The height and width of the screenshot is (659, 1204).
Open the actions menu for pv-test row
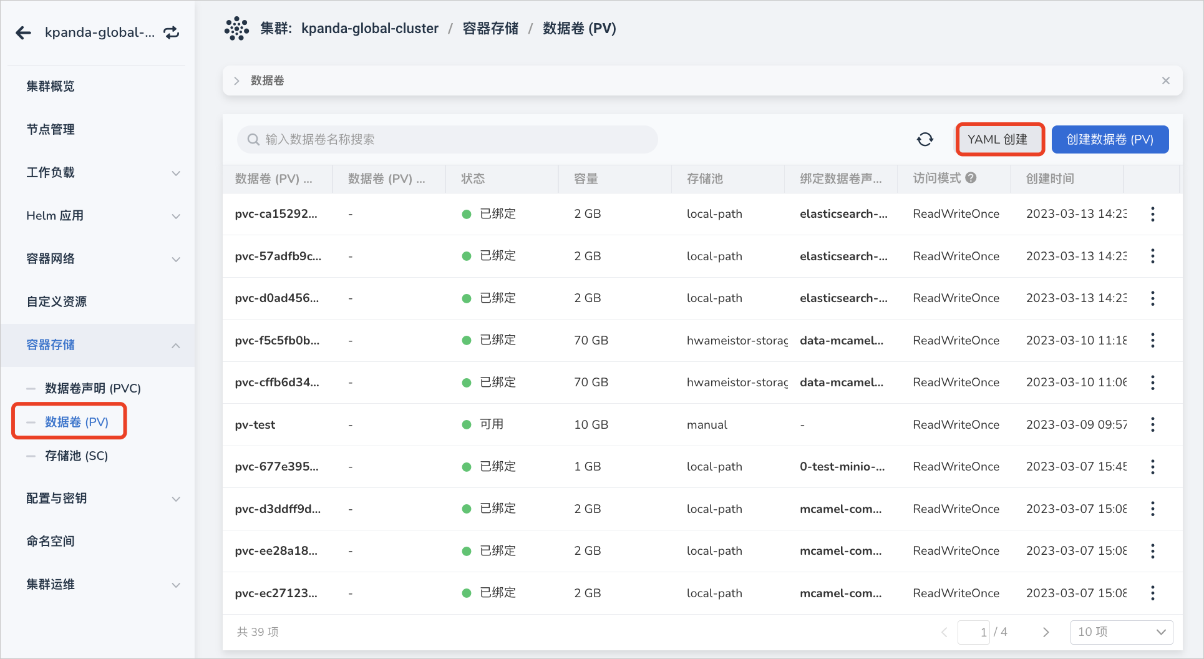(x=1152, y=424)
